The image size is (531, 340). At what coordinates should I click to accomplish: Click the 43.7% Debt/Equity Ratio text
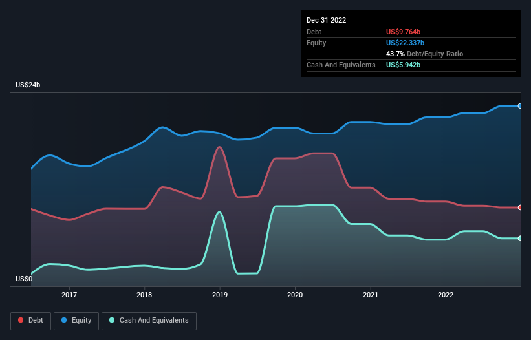click(424, 54)
